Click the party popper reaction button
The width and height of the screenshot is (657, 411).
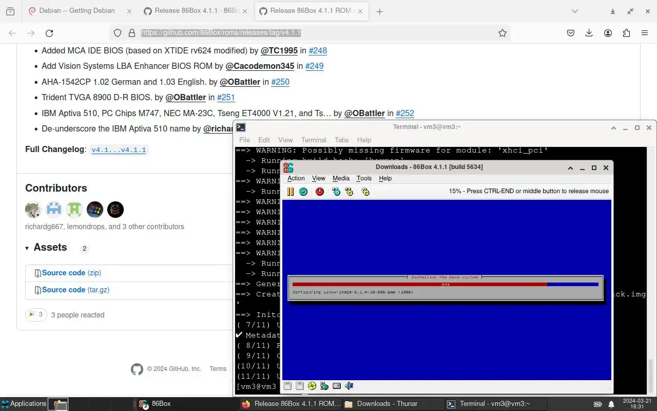point(36,314)
